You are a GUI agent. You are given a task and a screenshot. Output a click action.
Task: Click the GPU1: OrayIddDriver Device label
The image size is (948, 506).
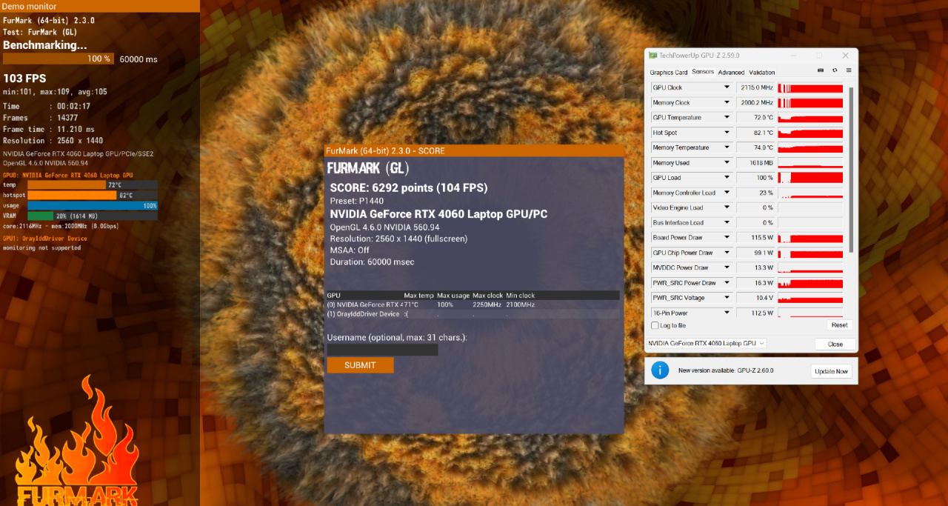(45, 239)
